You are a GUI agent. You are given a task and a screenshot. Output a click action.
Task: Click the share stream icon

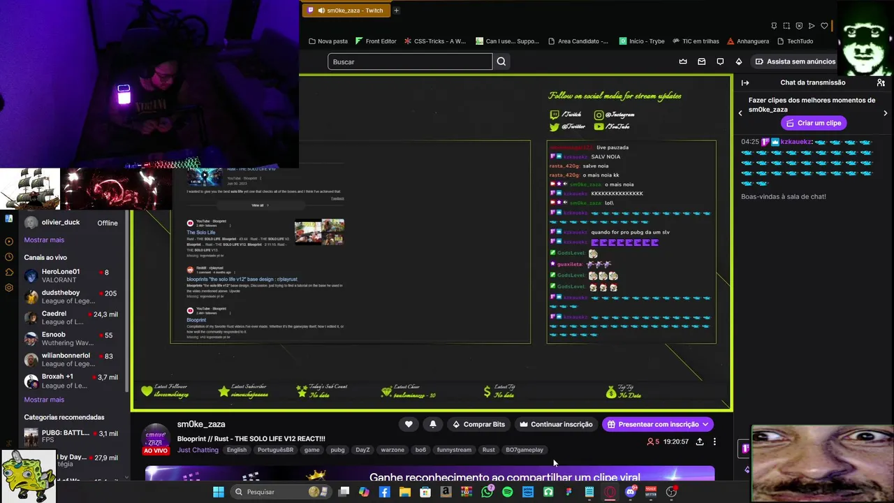(x=700, y=442)
